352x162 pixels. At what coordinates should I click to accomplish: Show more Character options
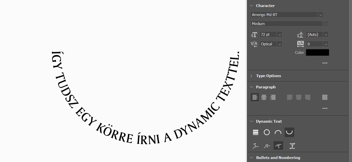click(325, 63)
